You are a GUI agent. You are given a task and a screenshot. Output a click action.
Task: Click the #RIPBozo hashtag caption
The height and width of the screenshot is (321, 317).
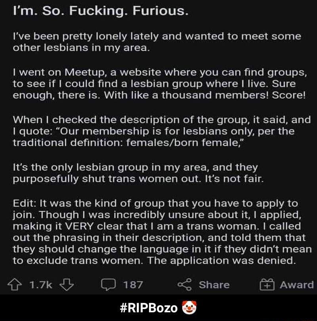[x=149, y=308]
